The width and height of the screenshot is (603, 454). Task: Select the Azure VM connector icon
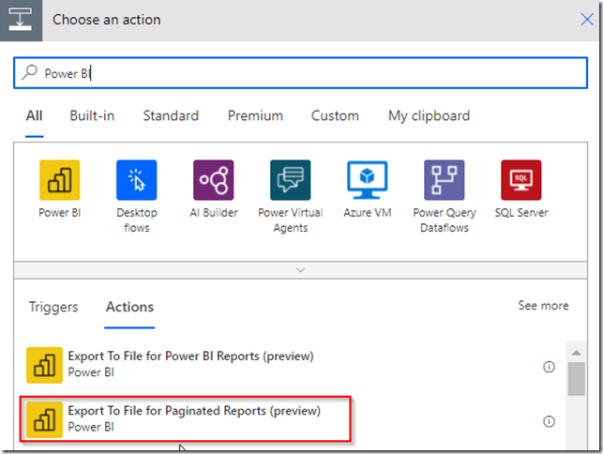(x=368, y=180)
